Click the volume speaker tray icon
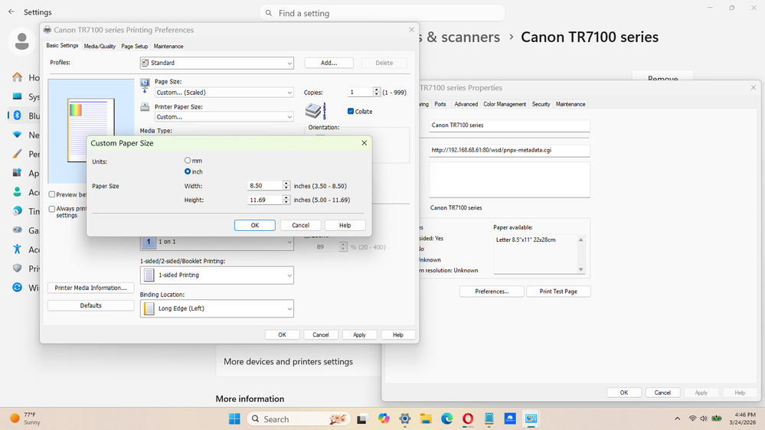Screen dimensions: 765x430 (704, 419)
